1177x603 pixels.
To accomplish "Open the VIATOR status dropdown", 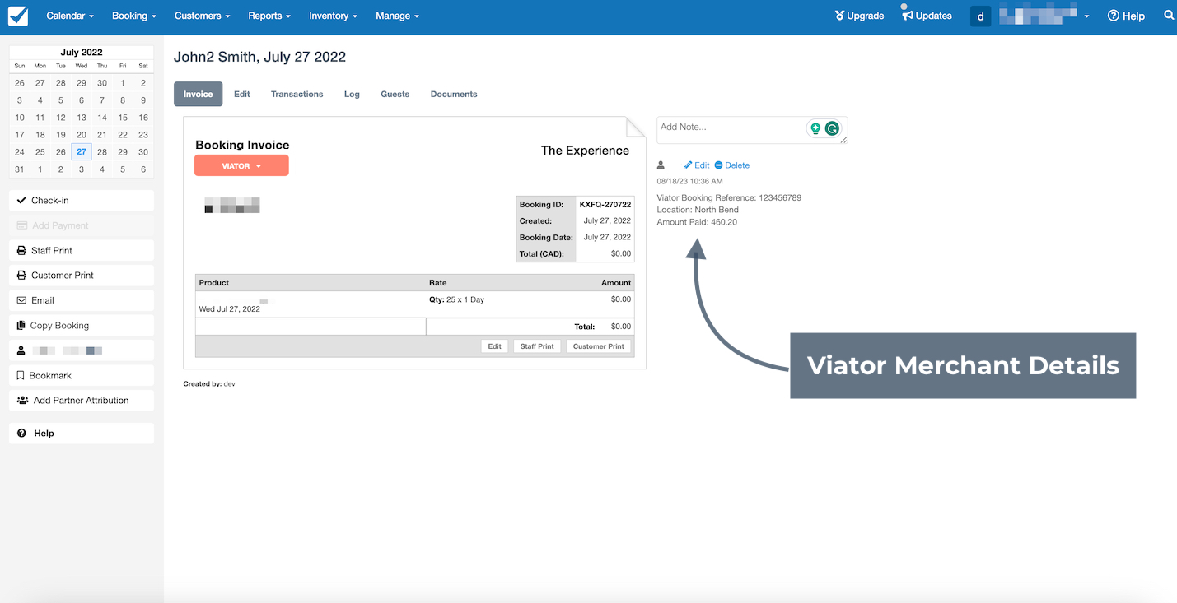I will [241, 165].
